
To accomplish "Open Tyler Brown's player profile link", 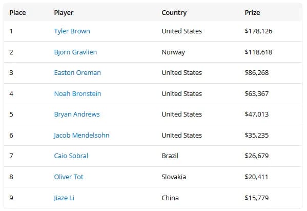I will (72, 31).
